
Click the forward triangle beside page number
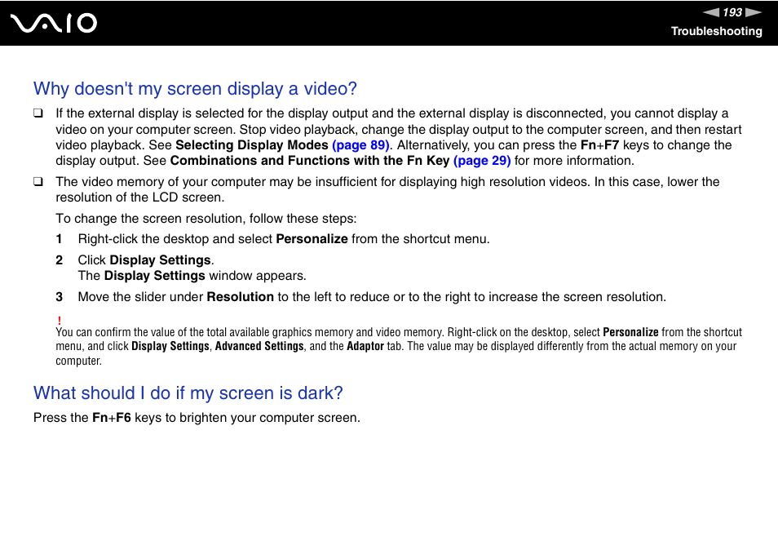coord(754,12)
